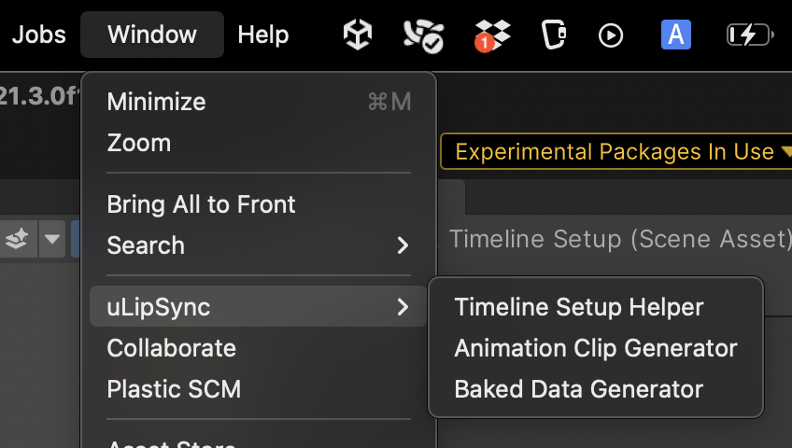Open the input source A icon
Image resolution: width=792 pixels, height=448 pixels.
pos(675,35)
